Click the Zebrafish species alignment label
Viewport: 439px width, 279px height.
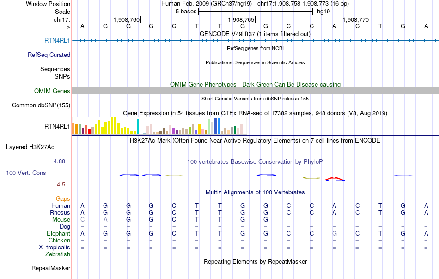[x=58, y=254]
